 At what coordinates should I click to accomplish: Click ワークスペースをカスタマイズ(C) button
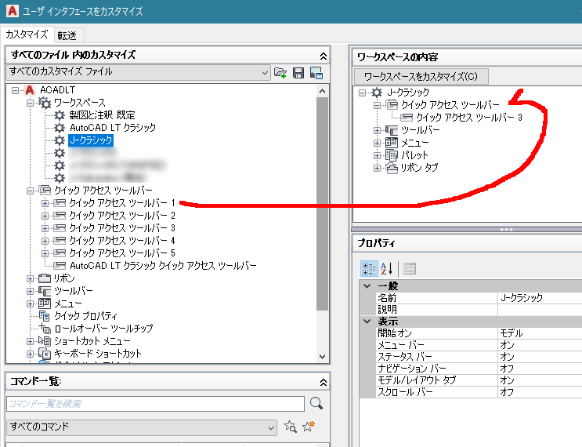[421, 77]
